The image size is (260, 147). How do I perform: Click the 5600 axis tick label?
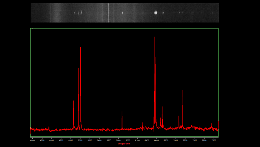(109, 140)
